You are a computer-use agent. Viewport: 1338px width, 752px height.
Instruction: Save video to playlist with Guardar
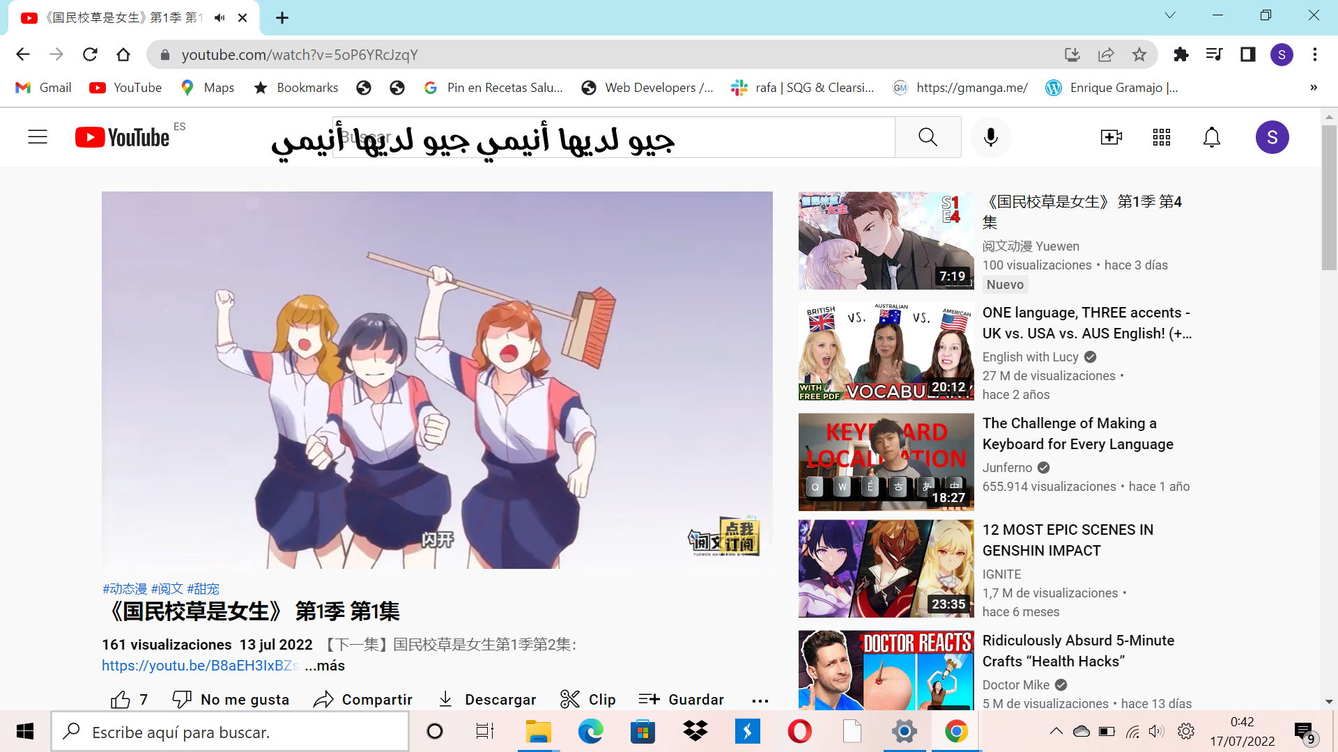pos(681,699)
